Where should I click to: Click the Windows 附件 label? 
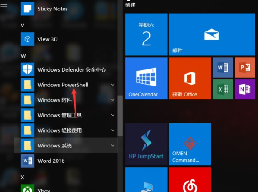click(x=55, y=100)
